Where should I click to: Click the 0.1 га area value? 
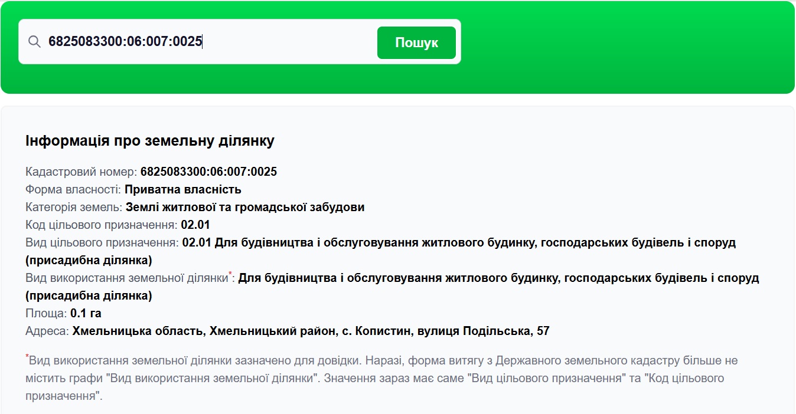[x=86, y=314]
